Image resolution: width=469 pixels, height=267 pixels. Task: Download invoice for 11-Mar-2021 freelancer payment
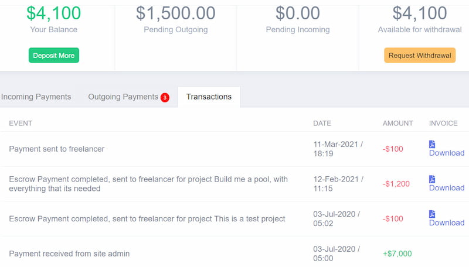point(447,153)
